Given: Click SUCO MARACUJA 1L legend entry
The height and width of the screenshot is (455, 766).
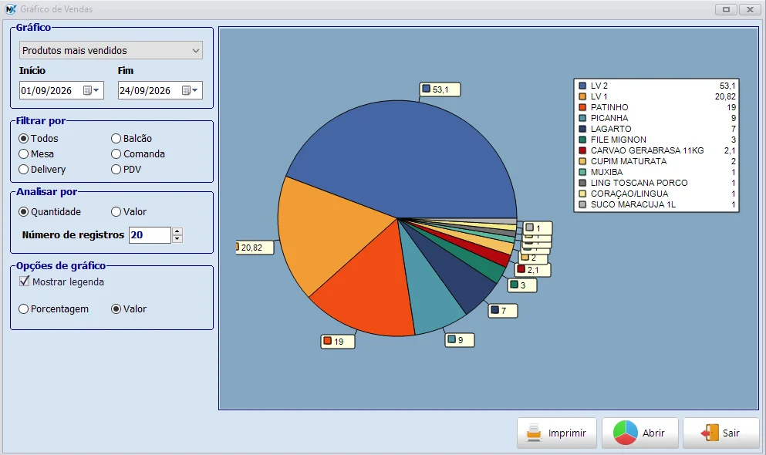Looking at the screenshot, I should pyautogui.click(x=633, y=204).
